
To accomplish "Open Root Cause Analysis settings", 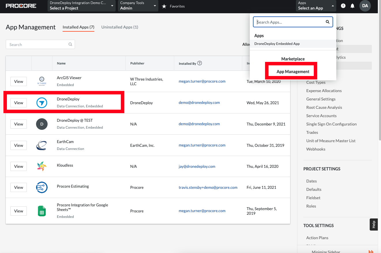I will click(x=324, y=107).
